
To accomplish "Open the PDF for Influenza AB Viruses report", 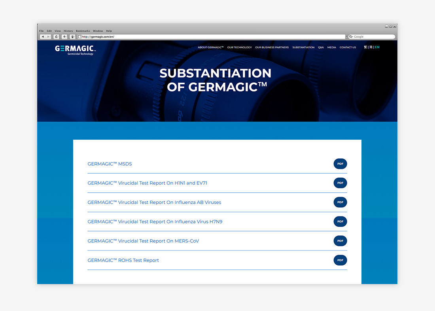I will (340, 202).
